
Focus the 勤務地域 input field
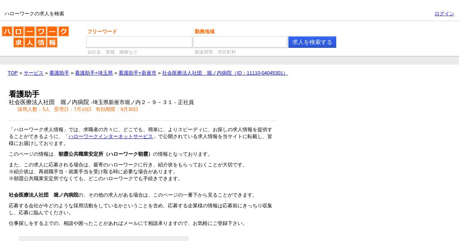(240, 42)
